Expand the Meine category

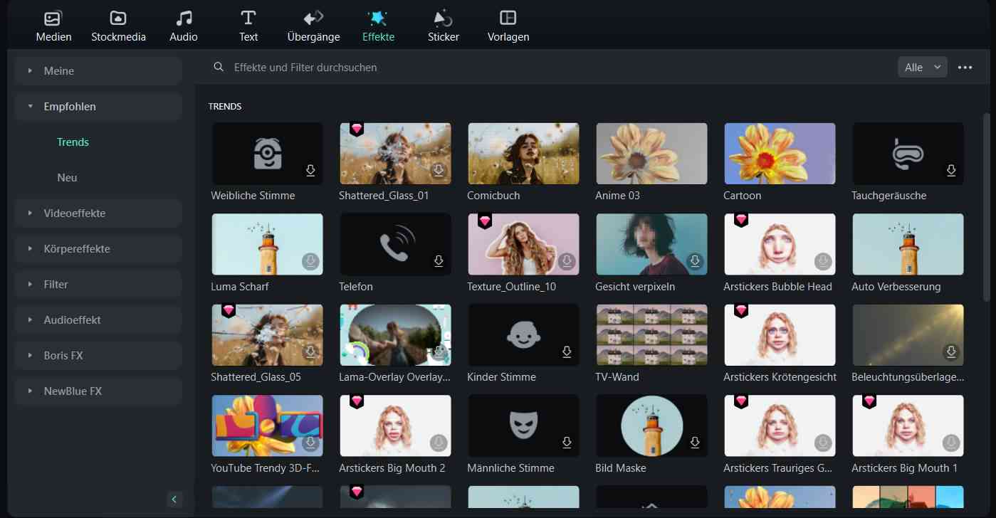pyautogui.click(x=98, y=70)
